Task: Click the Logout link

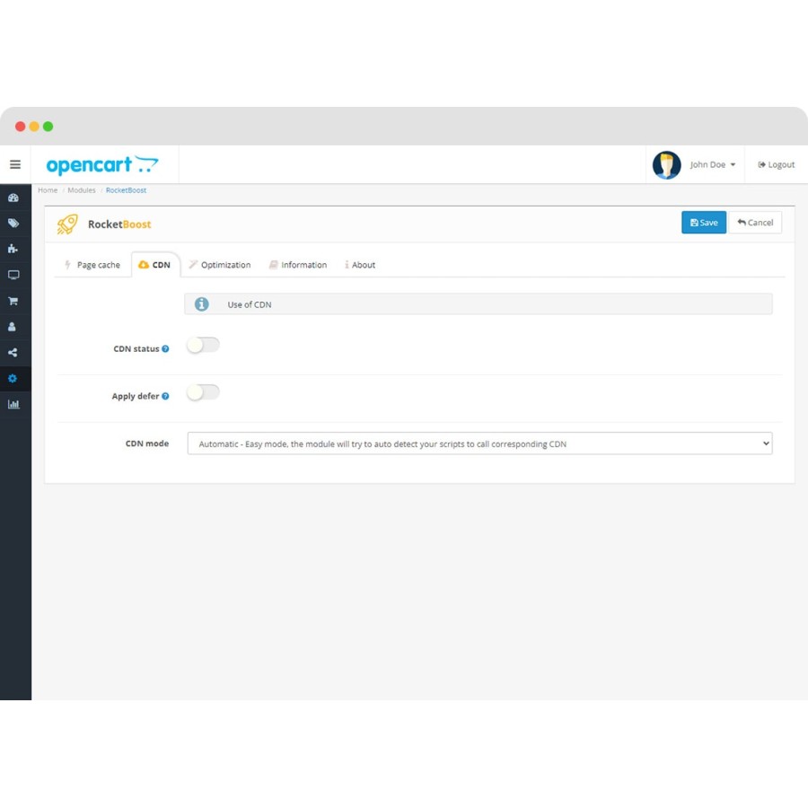Action: point(776,165)
